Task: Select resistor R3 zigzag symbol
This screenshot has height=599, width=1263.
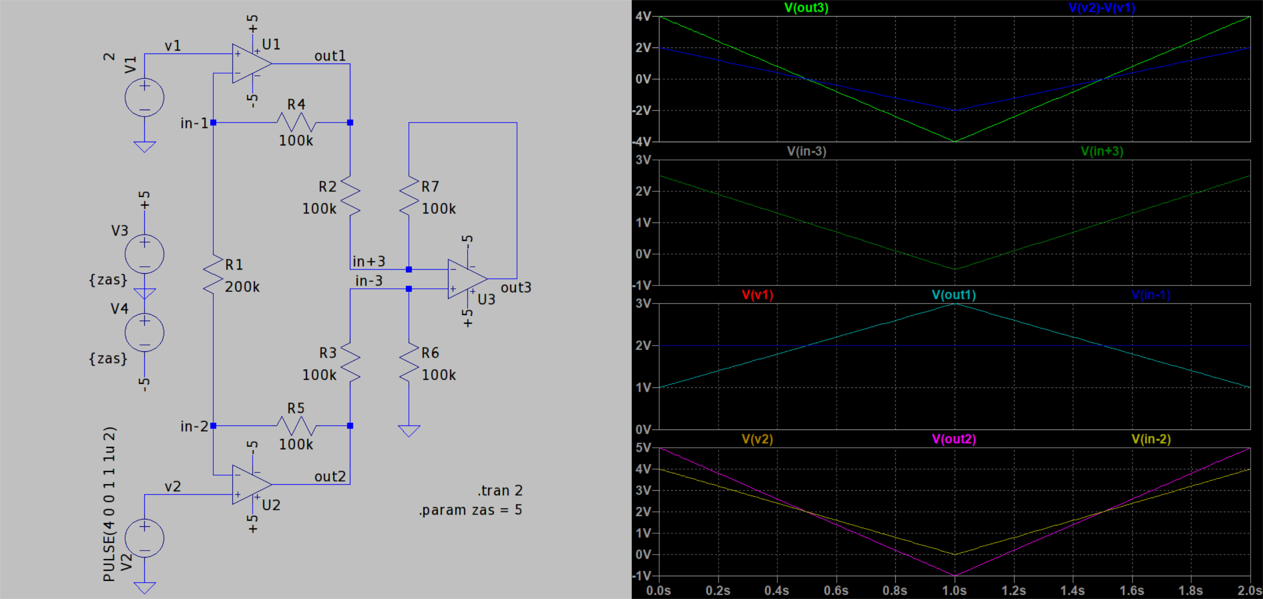Action: (350, 362)
